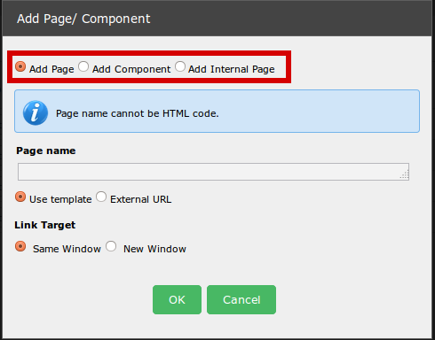Screen dimensions: 435x340
Task: Select the Add Page radio button
Action: tap(20, 66)
